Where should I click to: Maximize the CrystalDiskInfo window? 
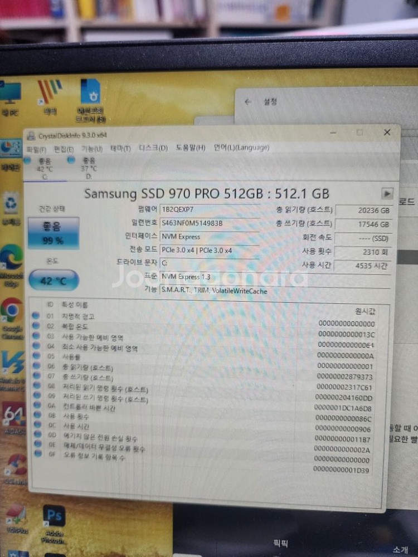359,133
